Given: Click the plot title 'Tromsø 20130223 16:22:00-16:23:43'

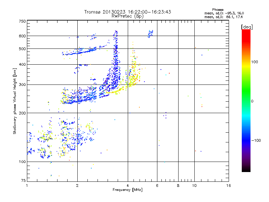Looking at the screenshot, I should coord(127,12).
